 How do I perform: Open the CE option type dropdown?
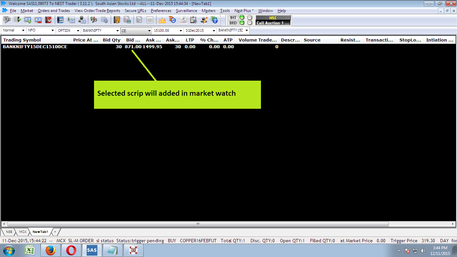(x=150, y=31)
